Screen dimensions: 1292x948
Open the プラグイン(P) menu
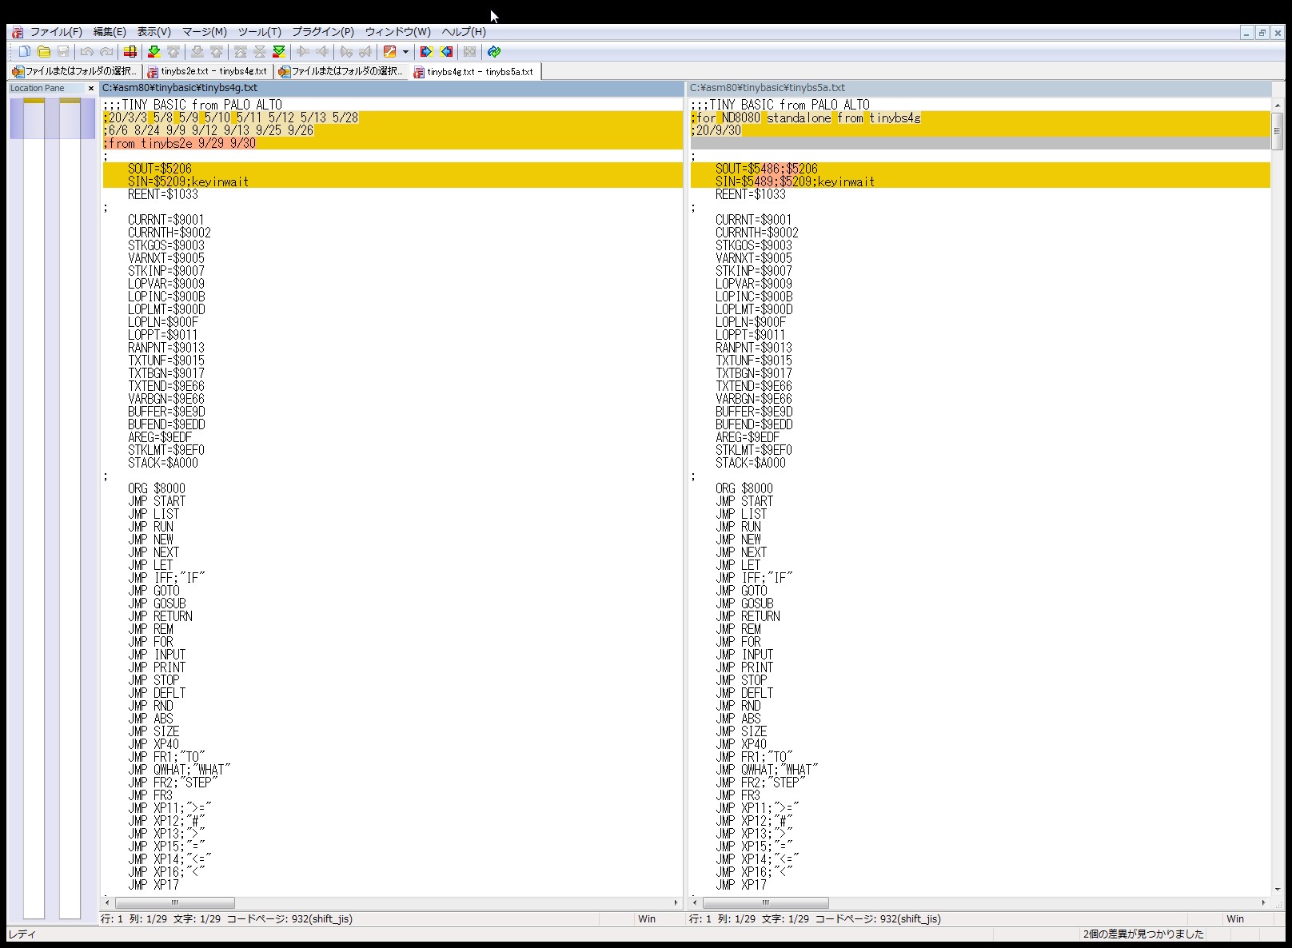click(323, 32)
